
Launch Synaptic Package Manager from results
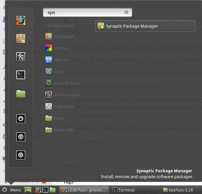point(145,26)
